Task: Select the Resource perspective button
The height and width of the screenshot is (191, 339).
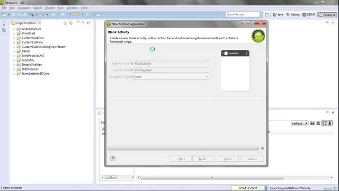Action: (327, 15)
